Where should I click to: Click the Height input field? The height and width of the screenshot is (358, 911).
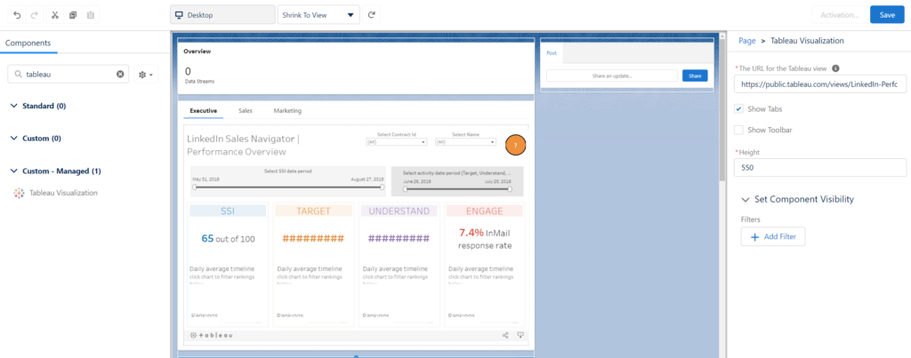click(x=819, y=168)
